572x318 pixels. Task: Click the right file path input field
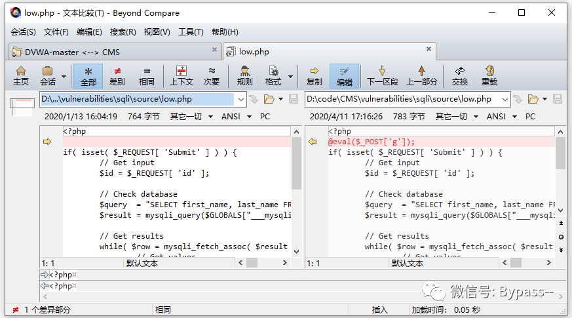tap(403, 99)
